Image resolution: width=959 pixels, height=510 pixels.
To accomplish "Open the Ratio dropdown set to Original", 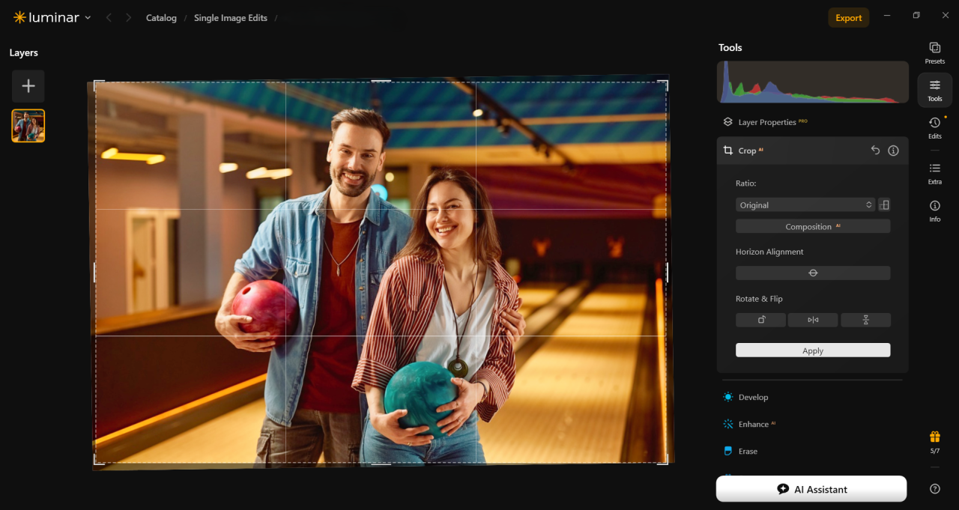I will (x=805, y=204).
